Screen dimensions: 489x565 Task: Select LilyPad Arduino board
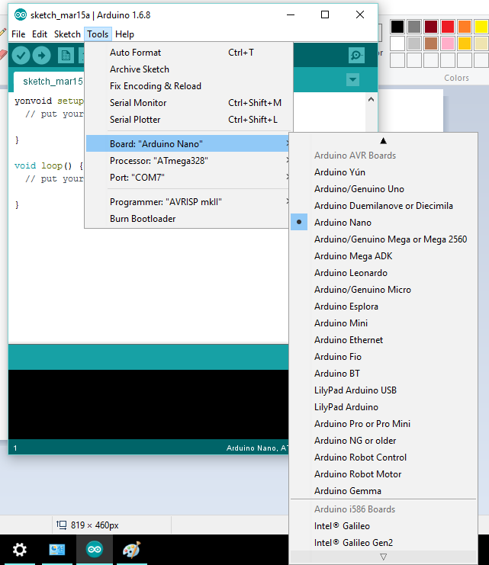383,407
